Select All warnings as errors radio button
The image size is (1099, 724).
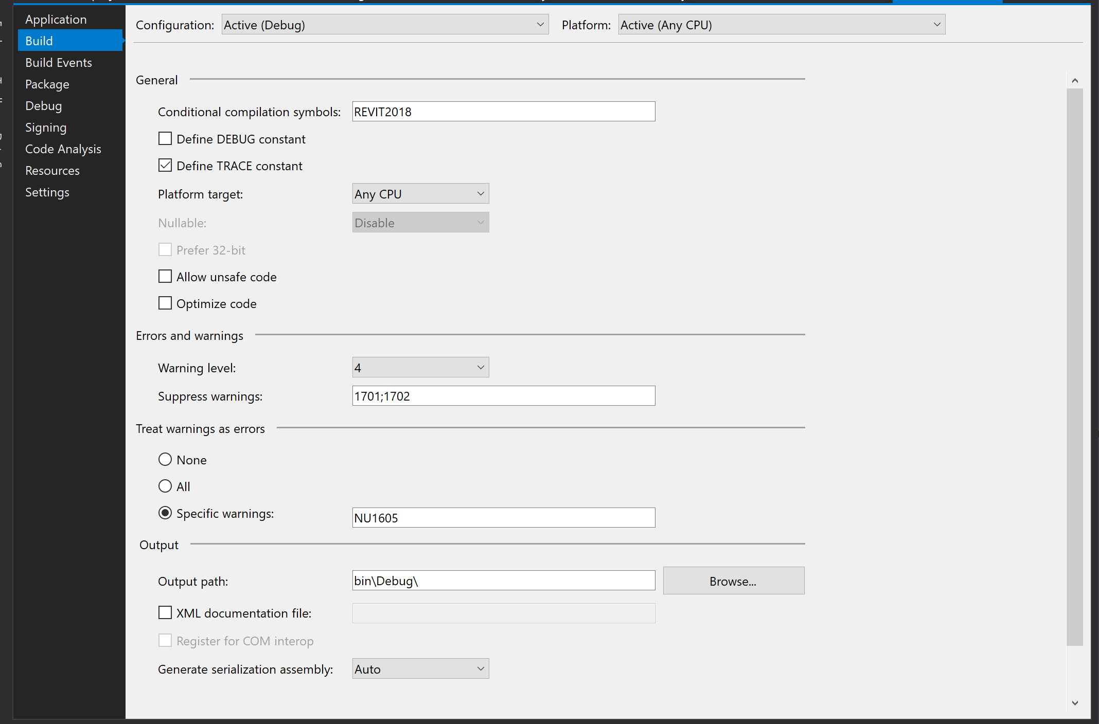click(165, 486)
